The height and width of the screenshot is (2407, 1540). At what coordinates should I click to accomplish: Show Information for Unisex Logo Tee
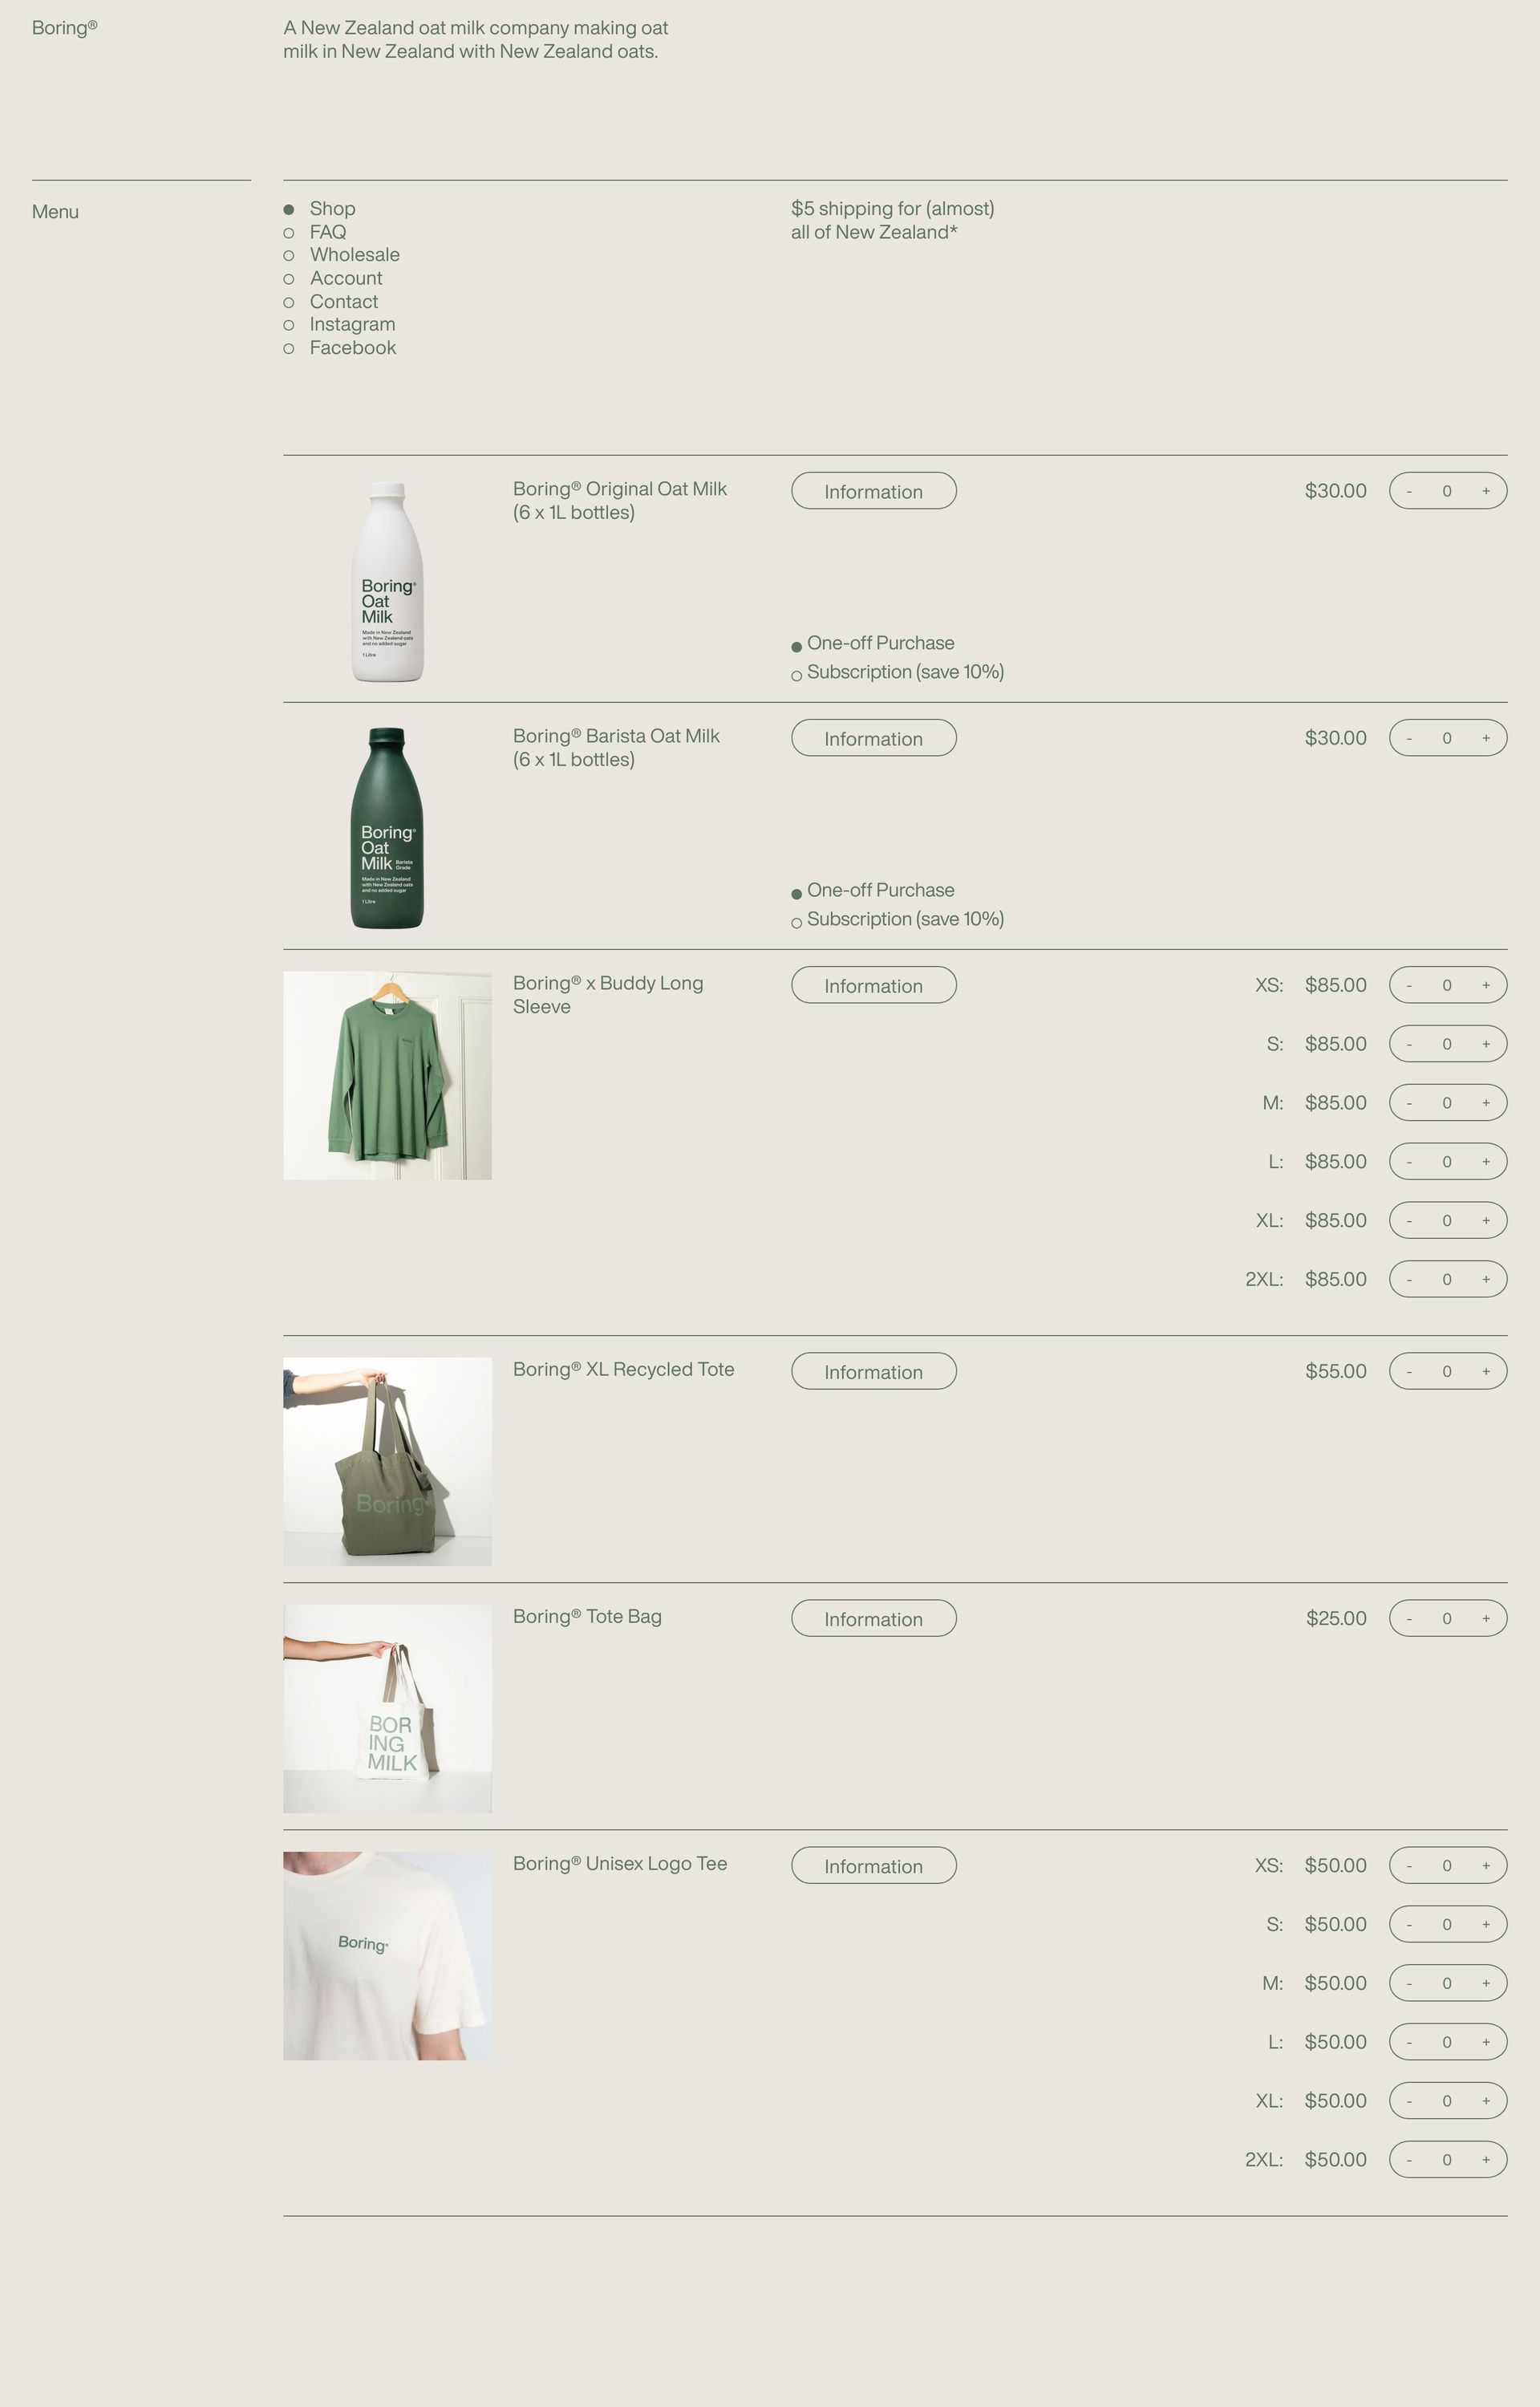pyautogui.click(x=874, y=1865)
